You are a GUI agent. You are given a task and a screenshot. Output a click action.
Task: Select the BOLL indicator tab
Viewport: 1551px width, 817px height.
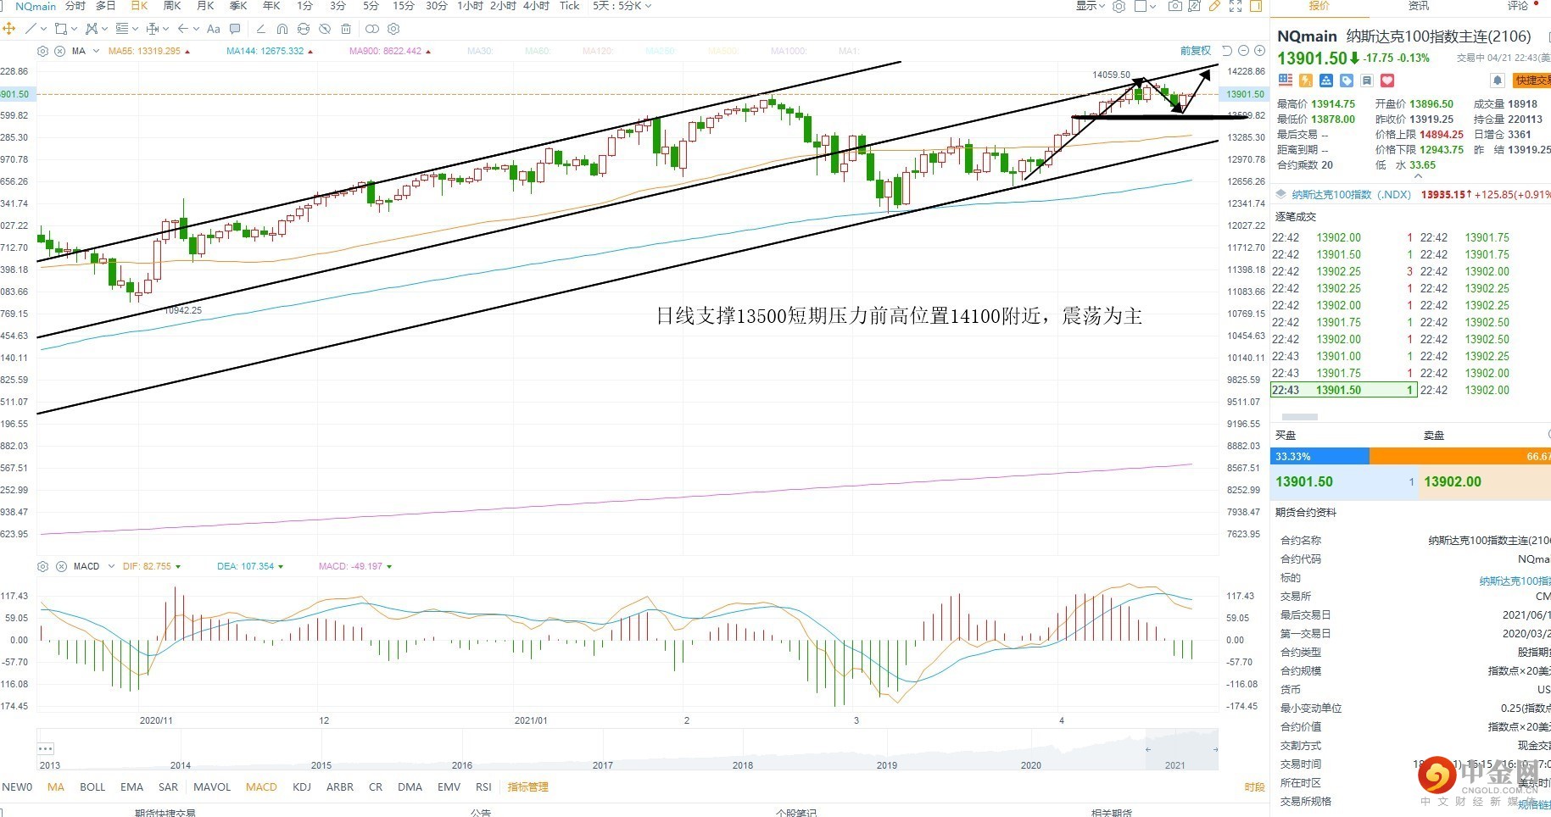click(x=92, y=787)
